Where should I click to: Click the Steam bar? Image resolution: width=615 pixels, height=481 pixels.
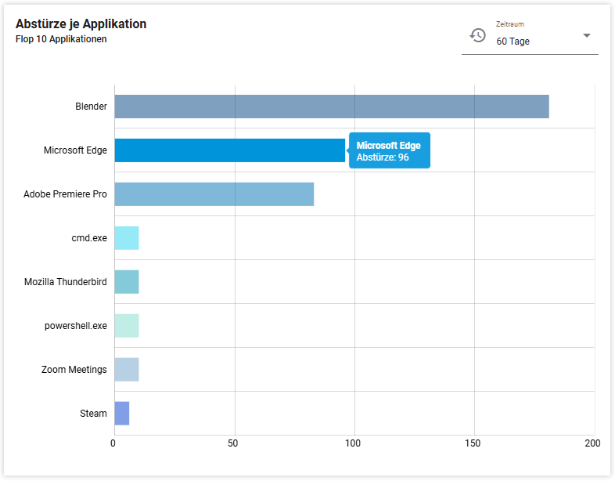pos(122,414)
